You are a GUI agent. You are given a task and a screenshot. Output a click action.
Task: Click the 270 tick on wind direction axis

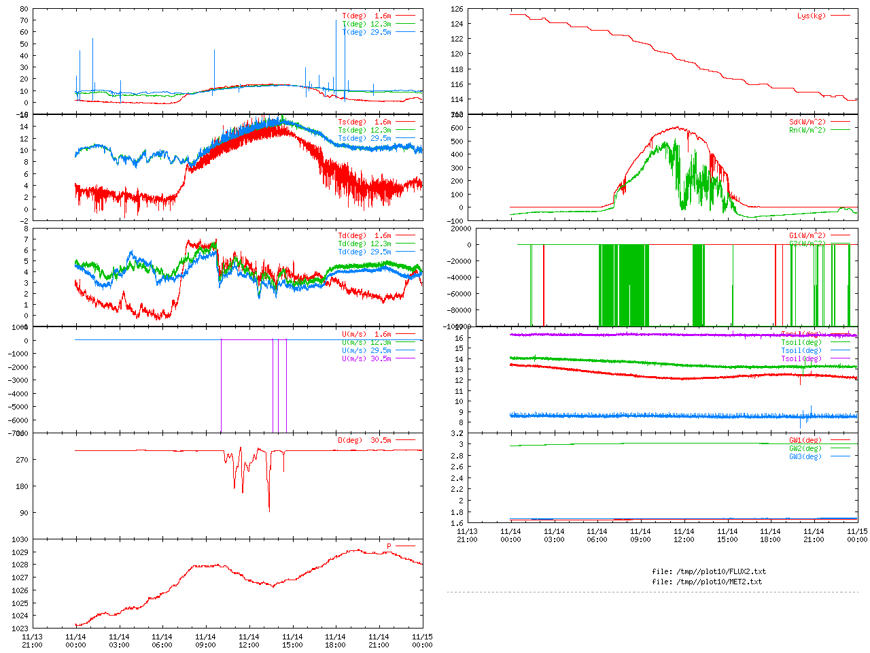[x=22, y=460]
